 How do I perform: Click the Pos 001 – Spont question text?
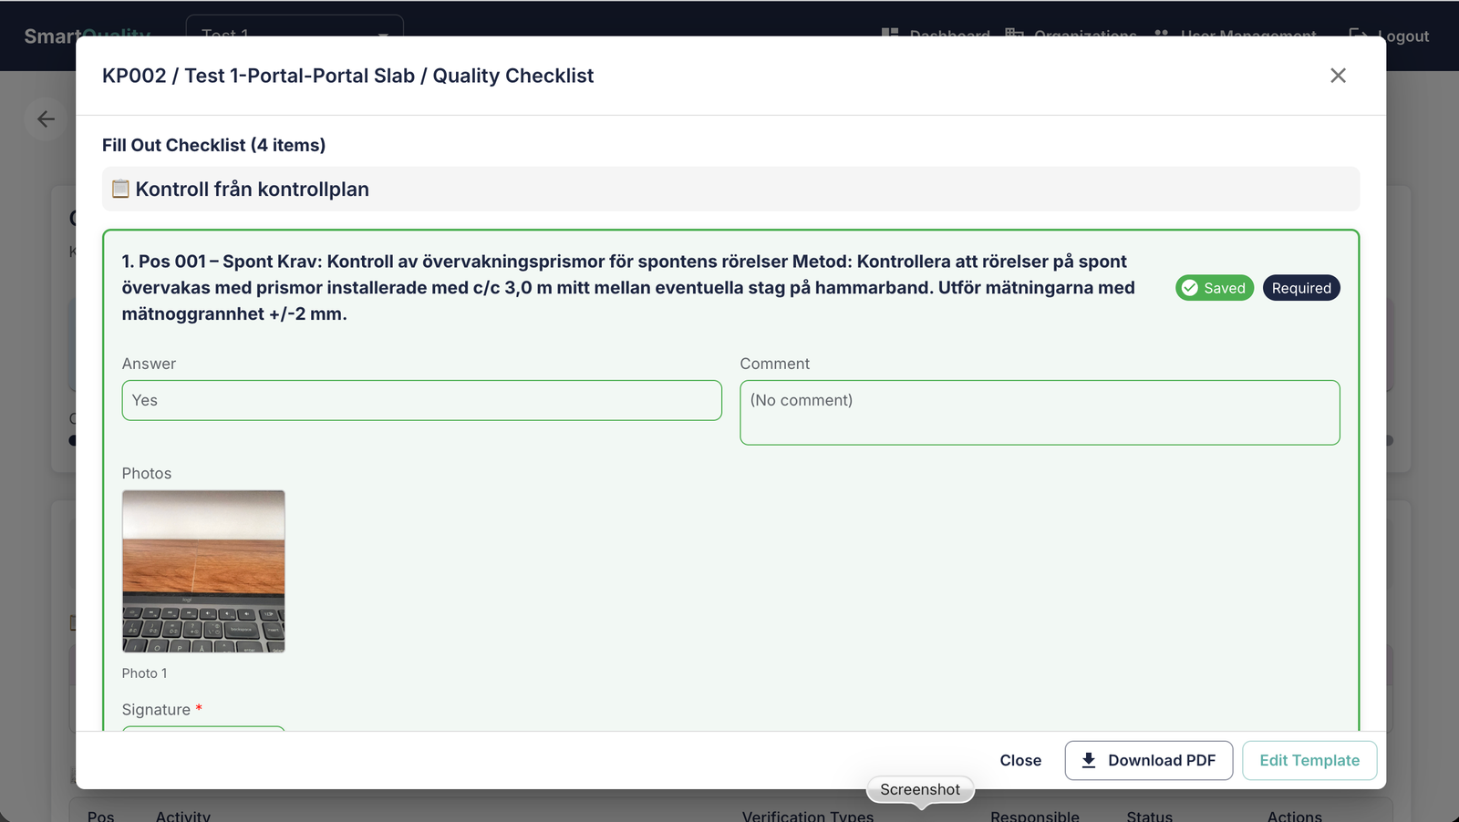point(628,287)
